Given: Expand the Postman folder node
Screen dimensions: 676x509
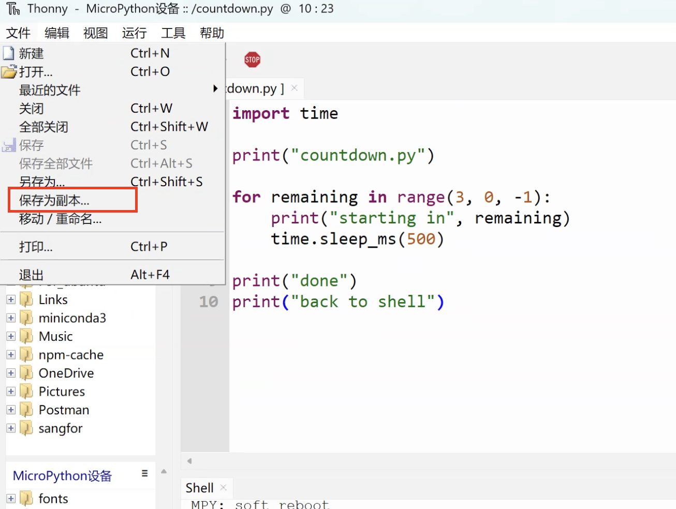Looking at the screenshot, I should [11, 410].
